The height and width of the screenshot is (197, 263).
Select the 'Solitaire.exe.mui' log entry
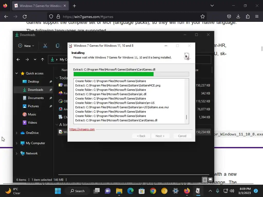[122, 107]
